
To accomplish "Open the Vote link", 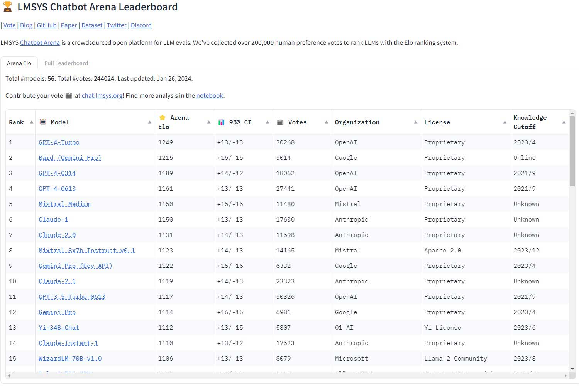I will [9, 25].
